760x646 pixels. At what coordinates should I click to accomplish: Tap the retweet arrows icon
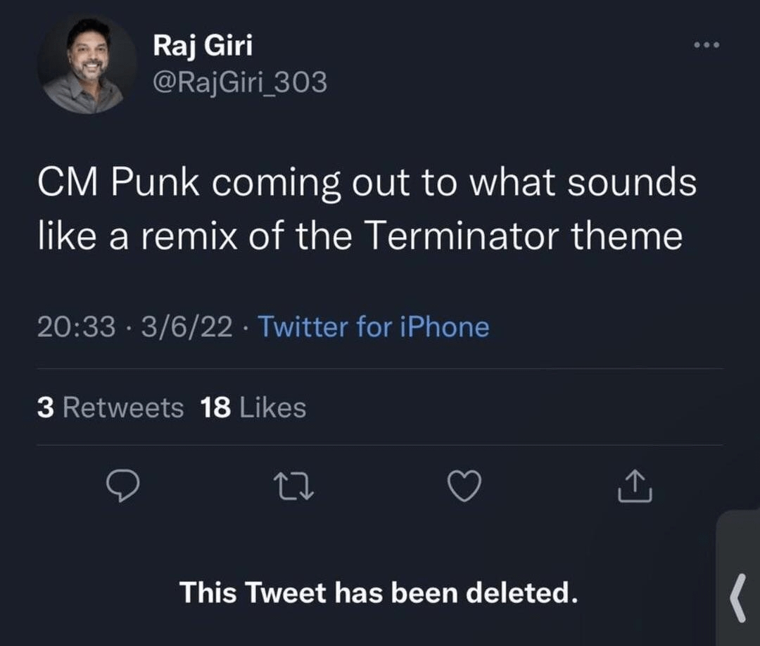[293, 486]
